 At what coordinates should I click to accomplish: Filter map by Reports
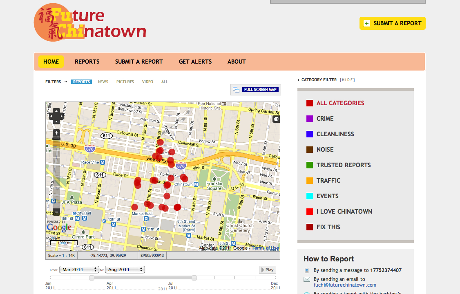click(x=82, y=82)
